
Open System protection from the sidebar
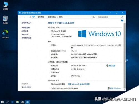click(25, 34)
